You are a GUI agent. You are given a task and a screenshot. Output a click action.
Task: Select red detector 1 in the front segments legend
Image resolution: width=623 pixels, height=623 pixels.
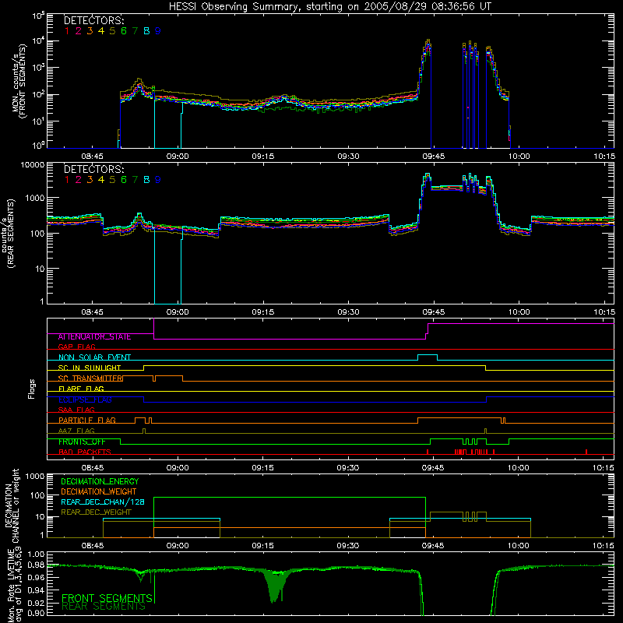(67, 31)
